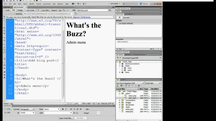Open the Site icon menu in application bar

pos(84,4)
